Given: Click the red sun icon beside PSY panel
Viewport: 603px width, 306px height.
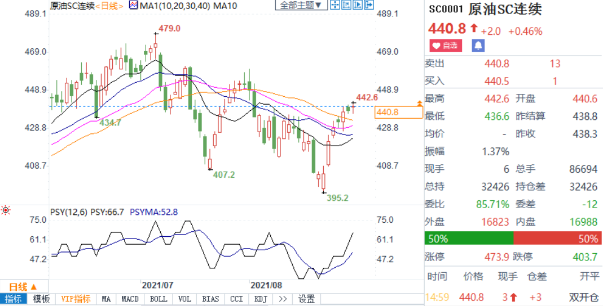Looking at the screenshot, I should pos(6,210).
